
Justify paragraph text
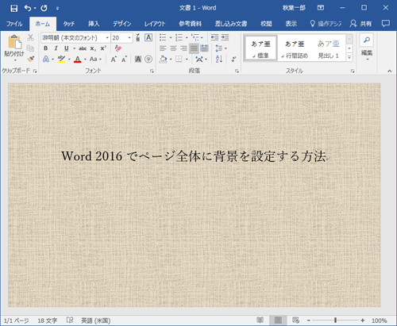(x=194, y=48)
